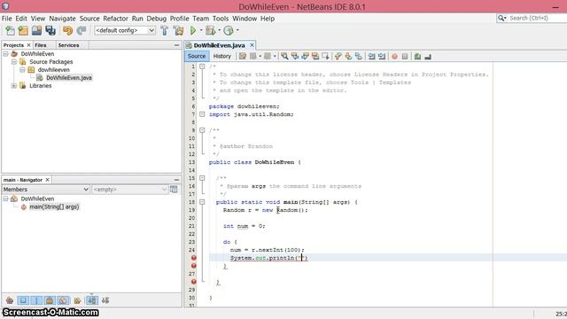Toggle Show Static Members filter in Navigator

pyautogui.click(x=36, y=300)
